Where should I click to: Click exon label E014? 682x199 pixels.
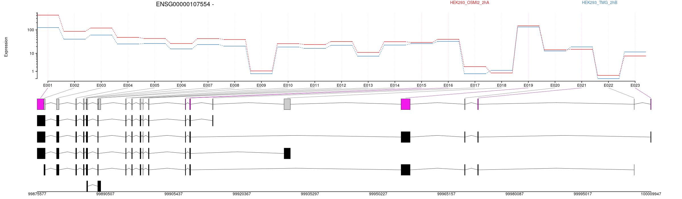point(395,85)
